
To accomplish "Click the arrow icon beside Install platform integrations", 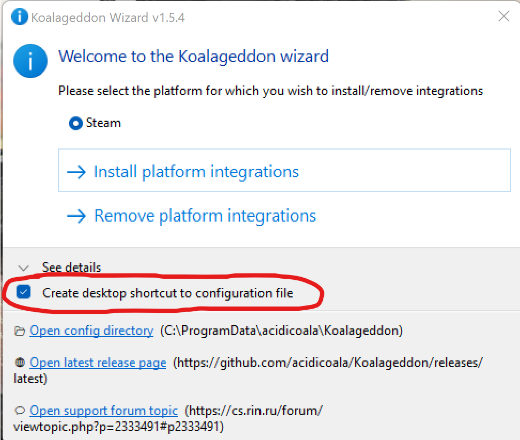I will click(76, 172).
